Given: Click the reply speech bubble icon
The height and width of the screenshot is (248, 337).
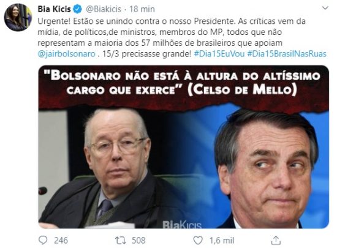Looking at the screenshot, I should pos(43,240).
